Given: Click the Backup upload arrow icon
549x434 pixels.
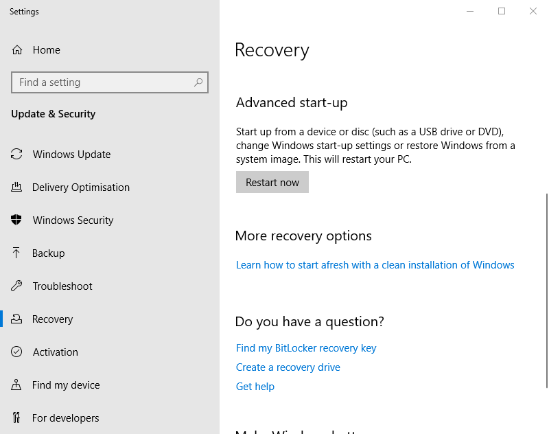Looking at the screenshot, I should [x=17, y=253].
